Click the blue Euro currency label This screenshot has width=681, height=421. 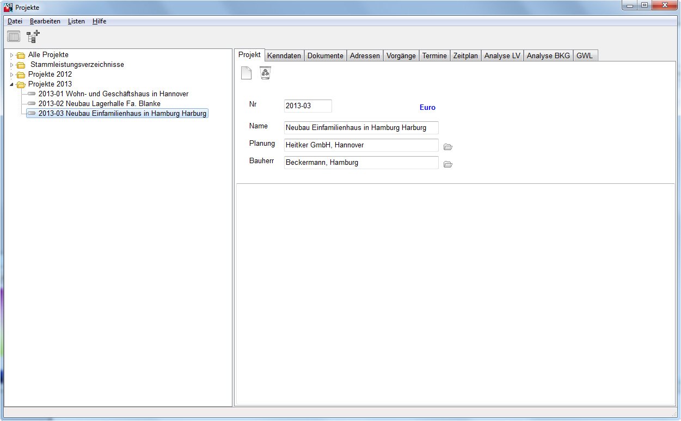pos(427,108)
